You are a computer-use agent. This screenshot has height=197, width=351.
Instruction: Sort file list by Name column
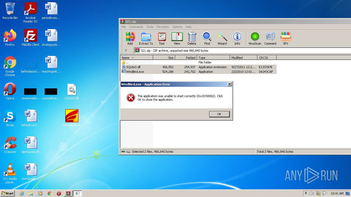137,58
